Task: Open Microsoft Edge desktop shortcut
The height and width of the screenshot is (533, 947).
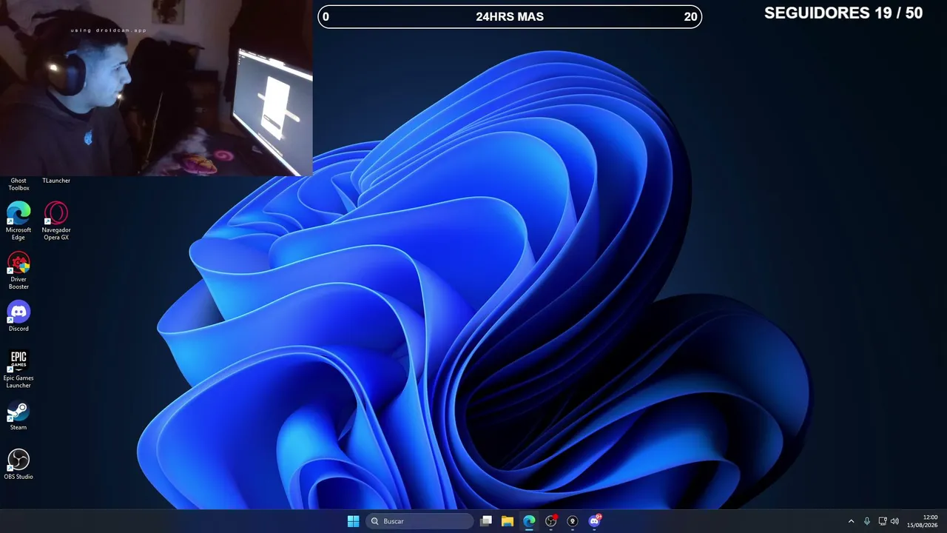Action: pos(18,221)
